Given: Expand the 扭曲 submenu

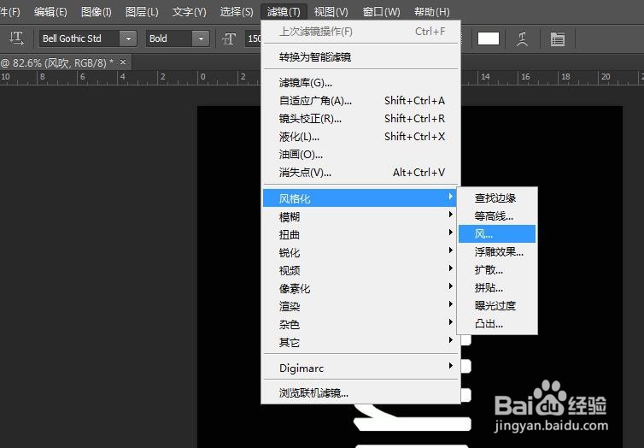Looking at the screenshot, I should click(360, 234).
